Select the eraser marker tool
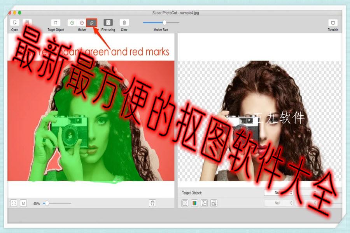The height and width of the screenshot is (233, 350). [x=92, y=23]
